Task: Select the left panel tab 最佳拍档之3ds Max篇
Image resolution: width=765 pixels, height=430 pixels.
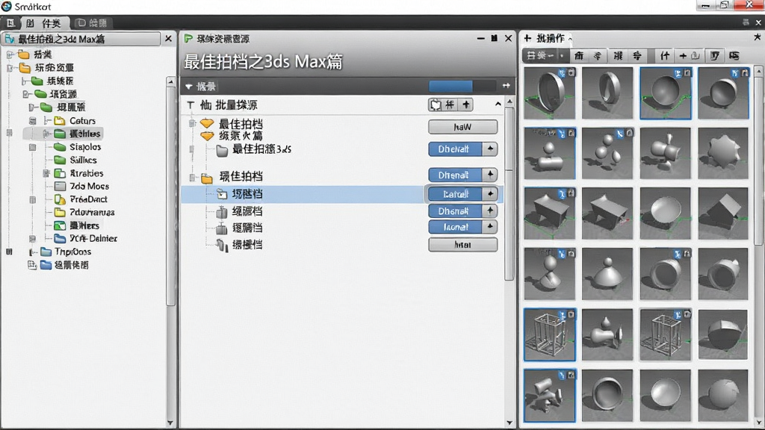Action: 81,39
